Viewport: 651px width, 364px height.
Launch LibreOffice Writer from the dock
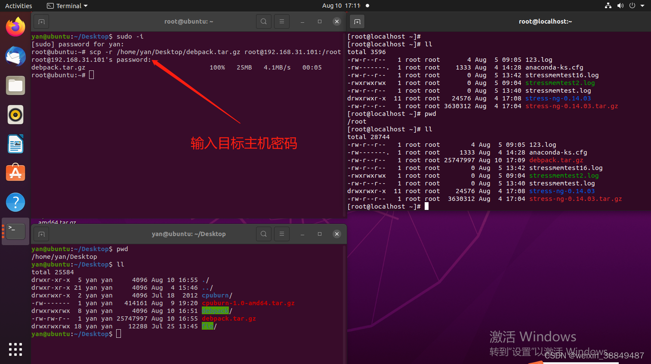pyautogui.click(x=15, y=144)
